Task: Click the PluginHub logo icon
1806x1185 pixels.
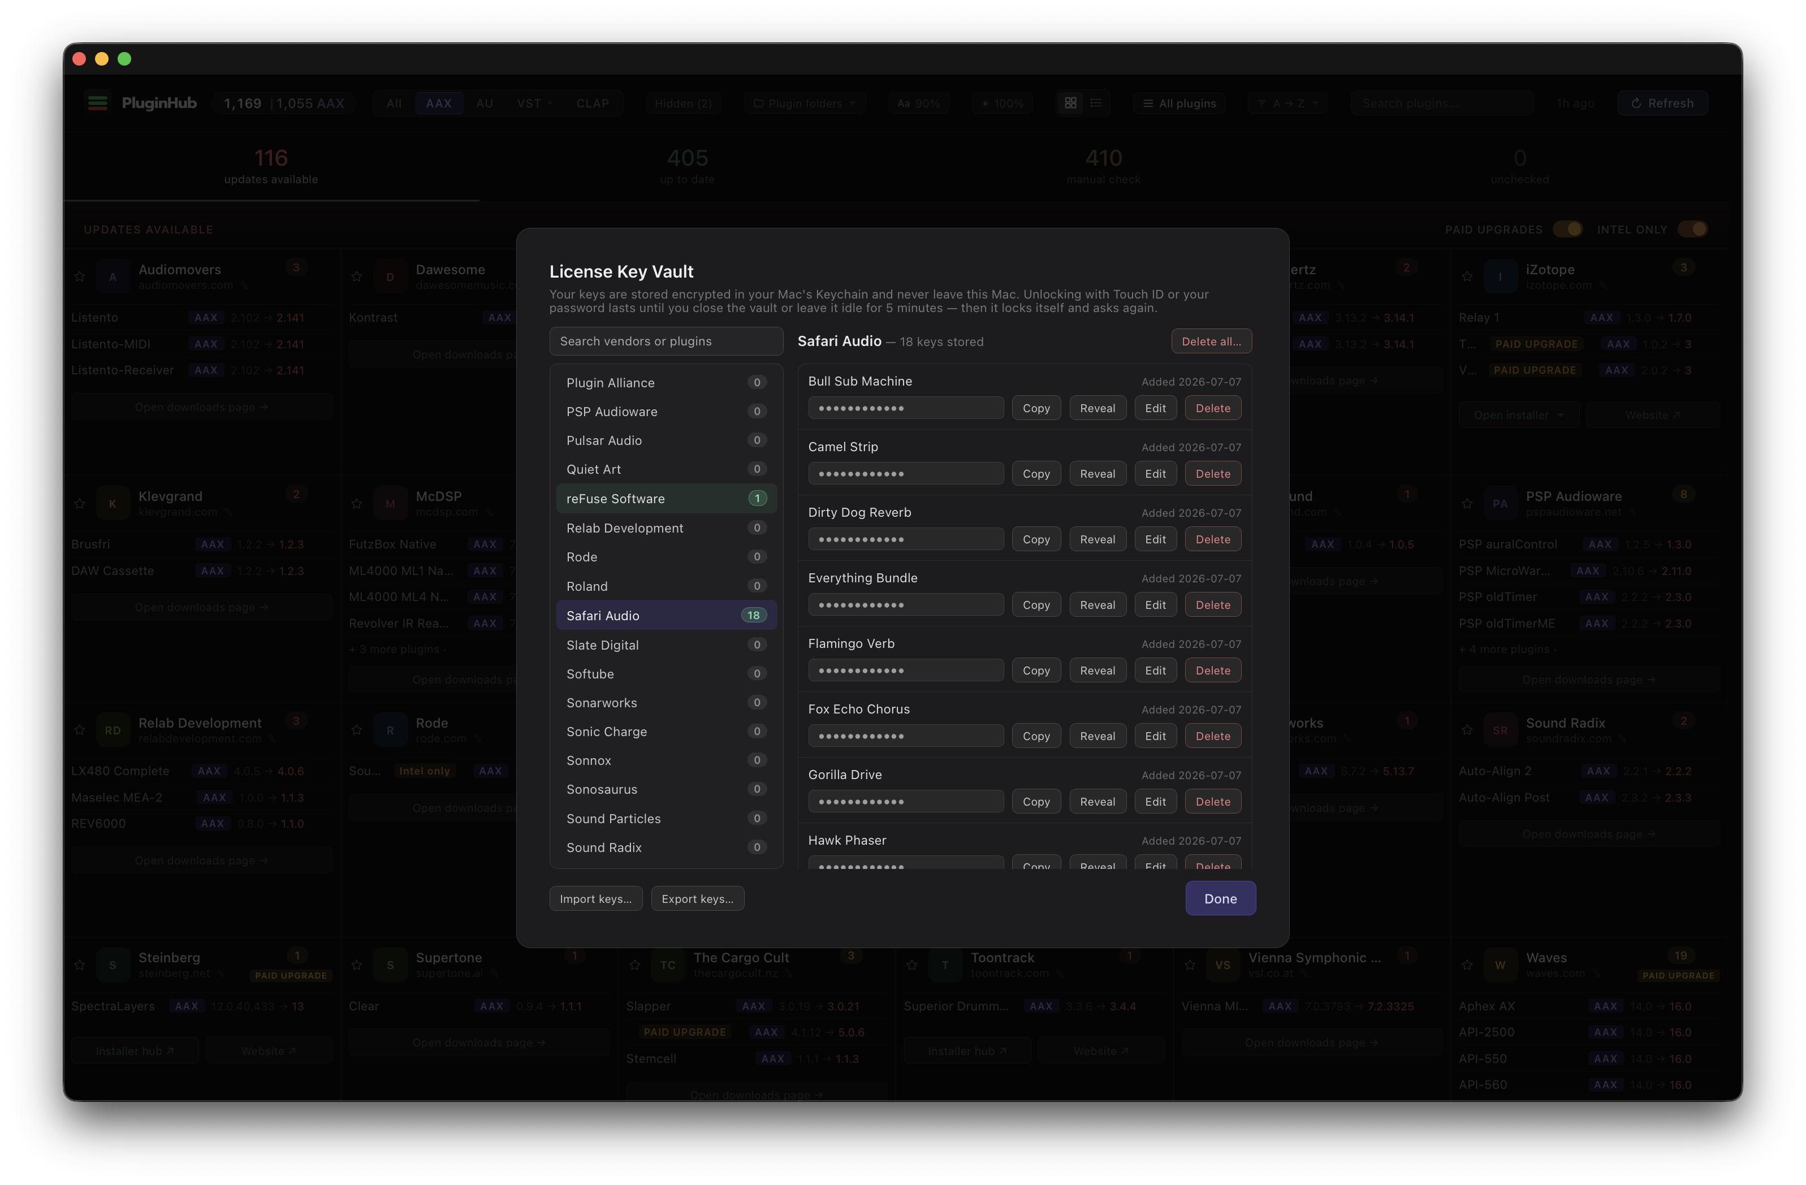Action: (x=98, y=103)
